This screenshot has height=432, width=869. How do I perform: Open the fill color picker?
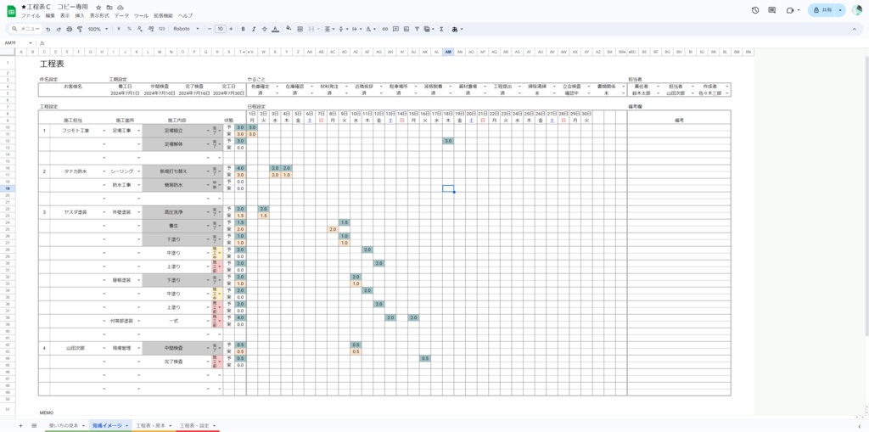pos(289,29)
